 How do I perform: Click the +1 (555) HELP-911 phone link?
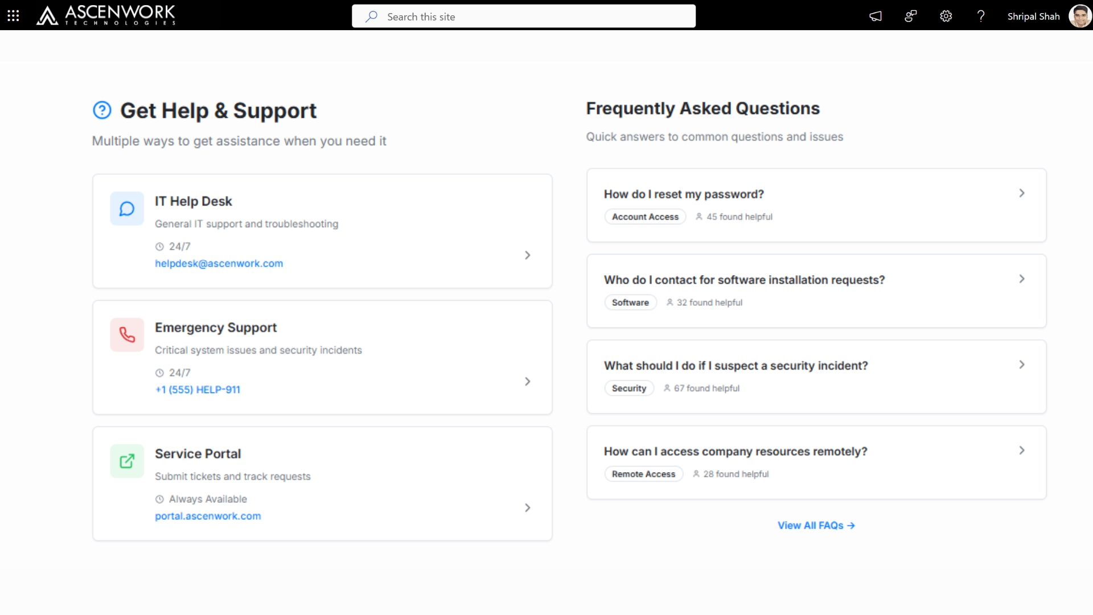(198, 389)
